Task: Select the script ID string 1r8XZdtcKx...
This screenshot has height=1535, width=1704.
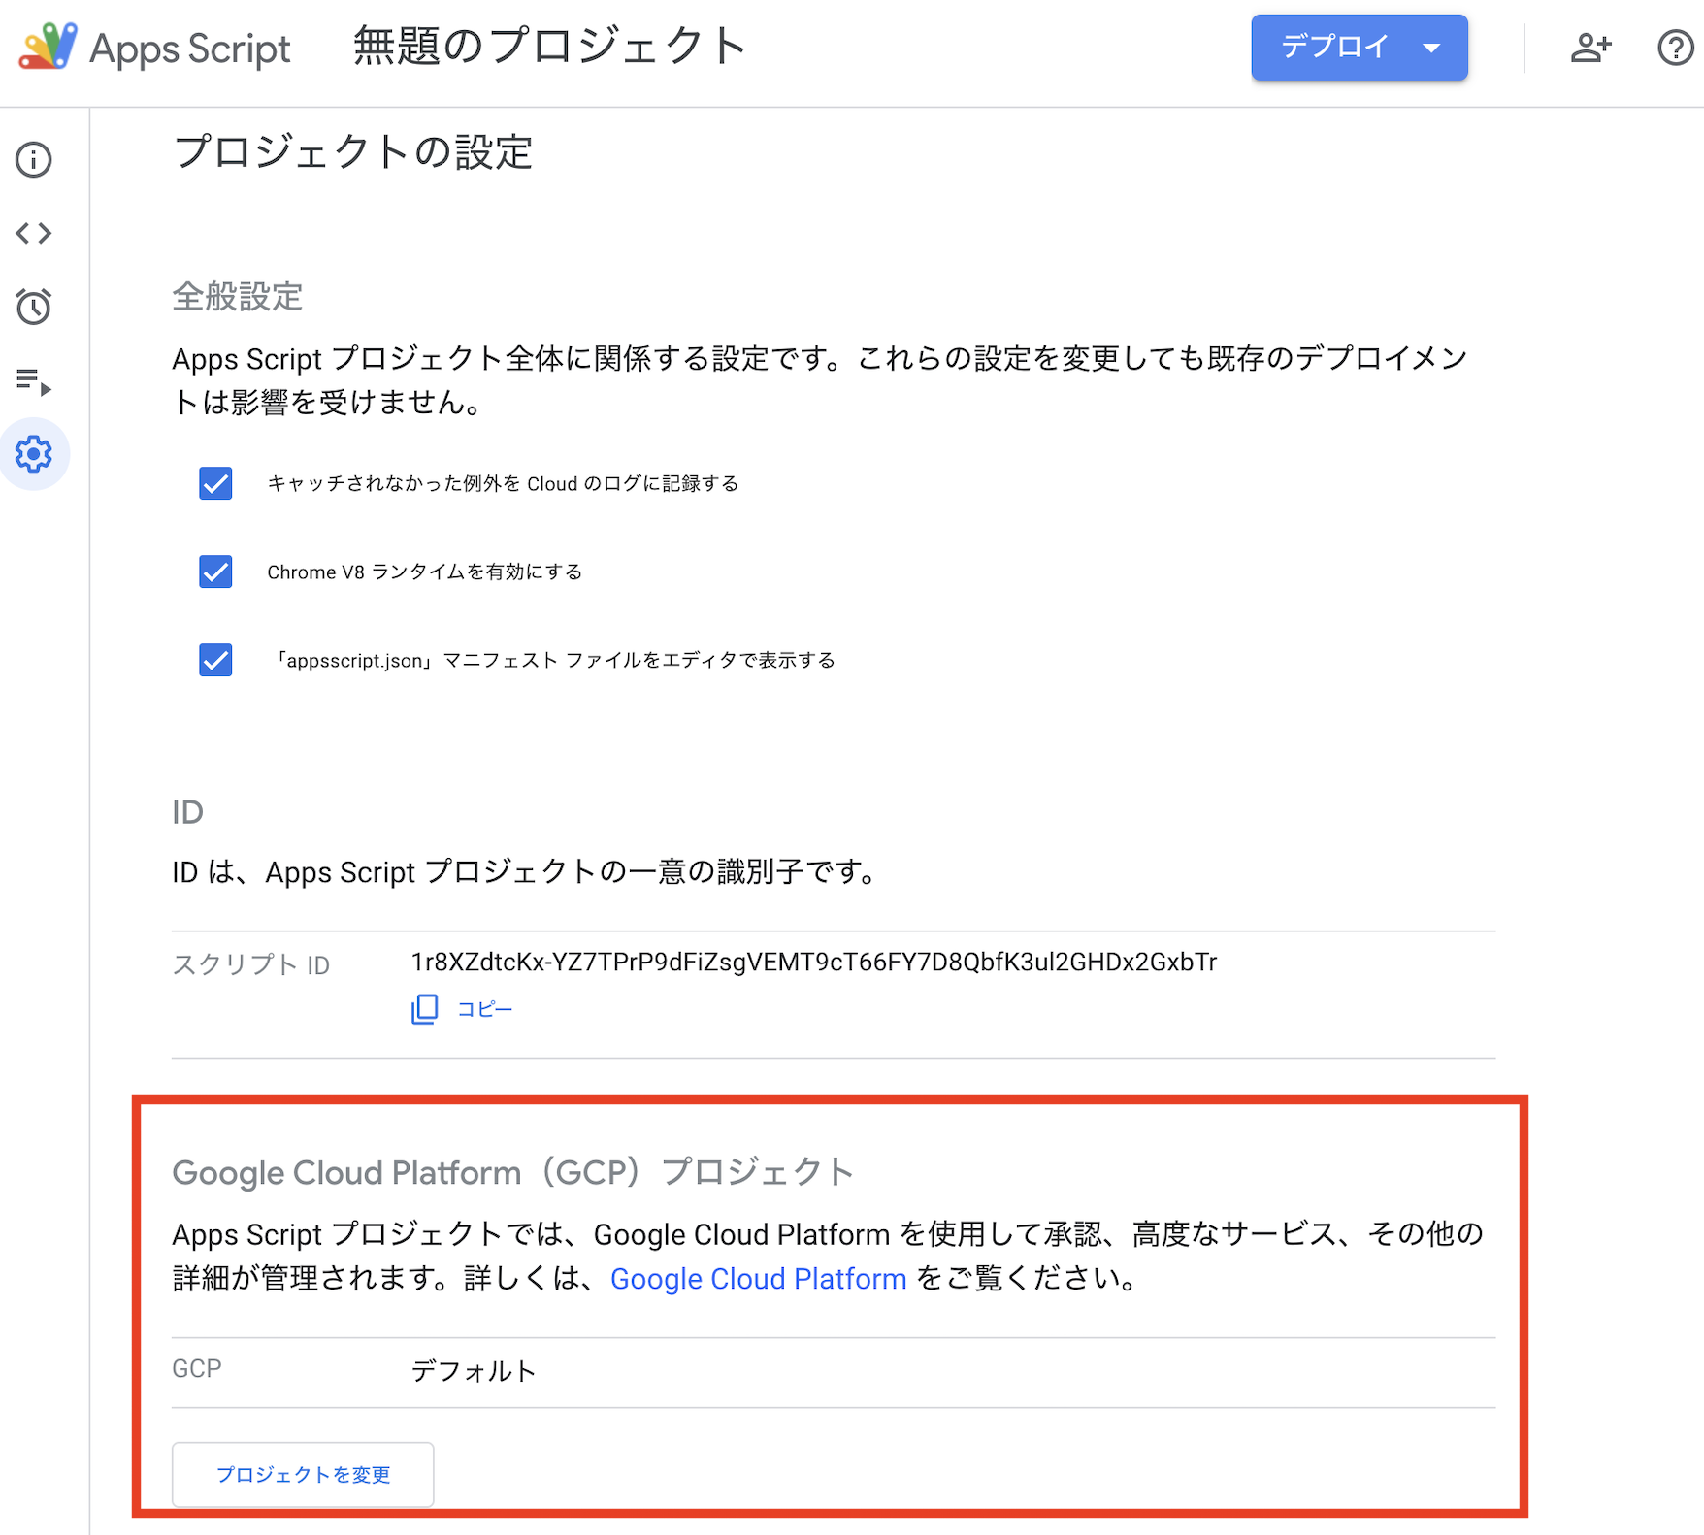Action: 813,963
